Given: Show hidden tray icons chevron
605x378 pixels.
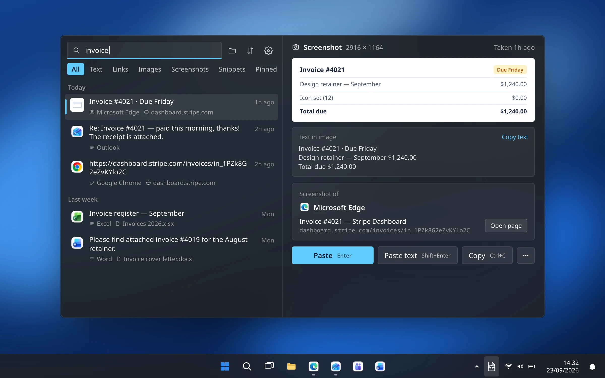Looking at the screenshot, I should coord(477,366).
